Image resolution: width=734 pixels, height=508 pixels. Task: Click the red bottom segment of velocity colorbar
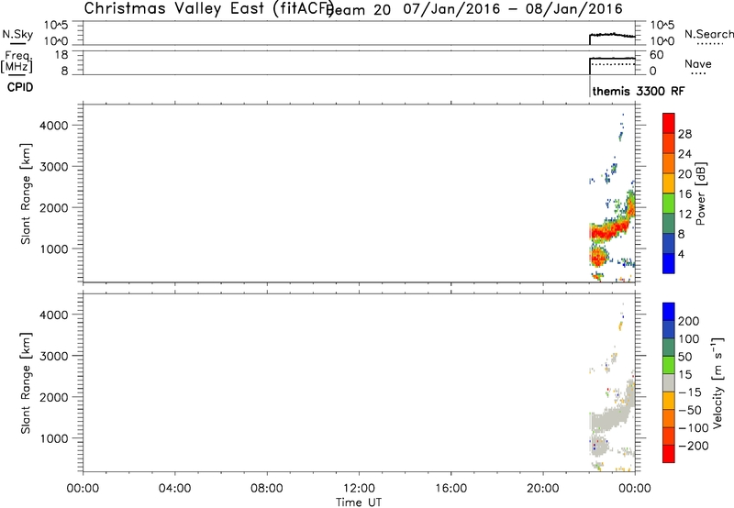pos(669,454)
